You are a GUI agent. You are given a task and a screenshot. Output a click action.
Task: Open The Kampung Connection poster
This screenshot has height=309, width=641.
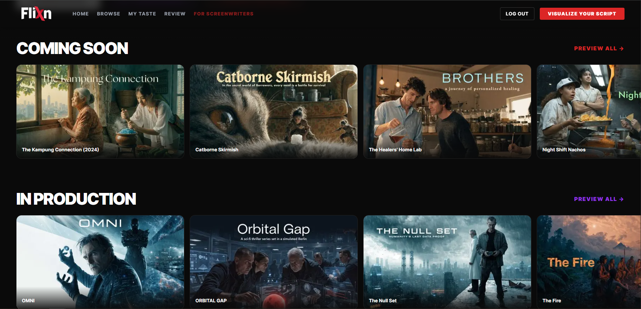pyautogui.click(x=100, y=111)
